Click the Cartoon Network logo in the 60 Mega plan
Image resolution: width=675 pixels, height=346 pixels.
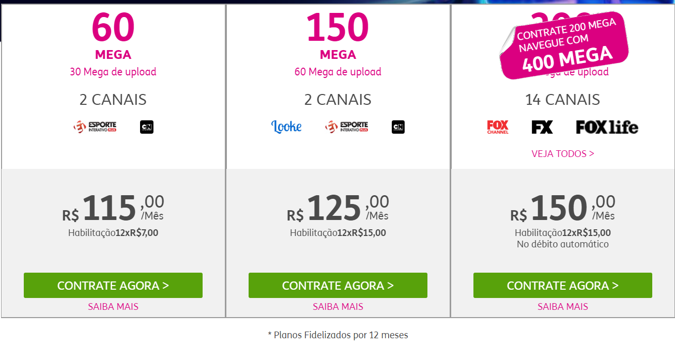coord(147,127)
